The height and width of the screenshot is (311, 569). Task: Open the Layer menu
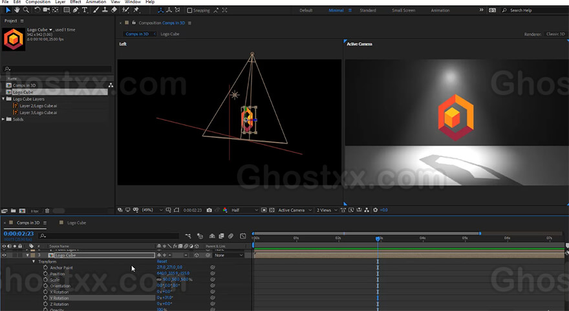[x=60, y=2]
